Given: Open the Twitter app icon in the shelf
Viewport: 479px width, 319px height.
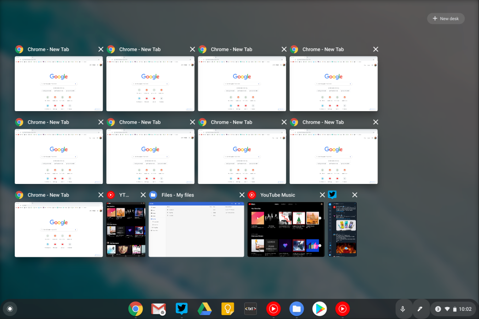Looking at the screenshot, I should click(x=182, y=309).
